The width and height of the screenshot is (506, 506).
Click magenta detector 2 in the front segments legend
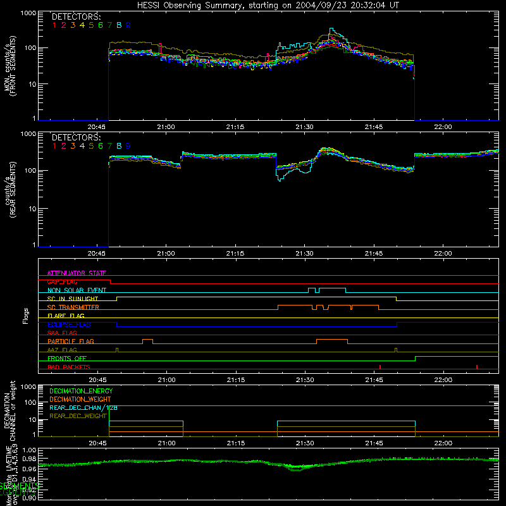tap(64, 25)
